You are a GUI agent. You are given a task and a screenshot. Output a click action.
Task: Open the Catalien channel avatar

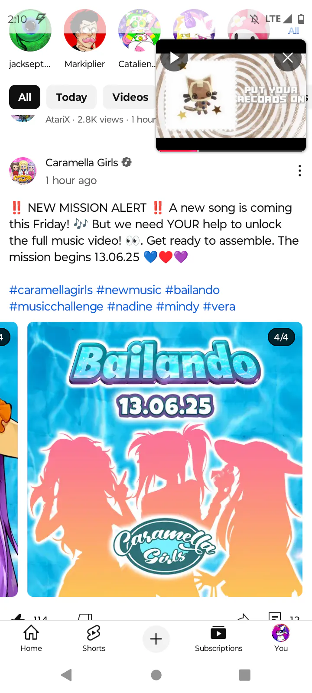click(x=139, y=30)
